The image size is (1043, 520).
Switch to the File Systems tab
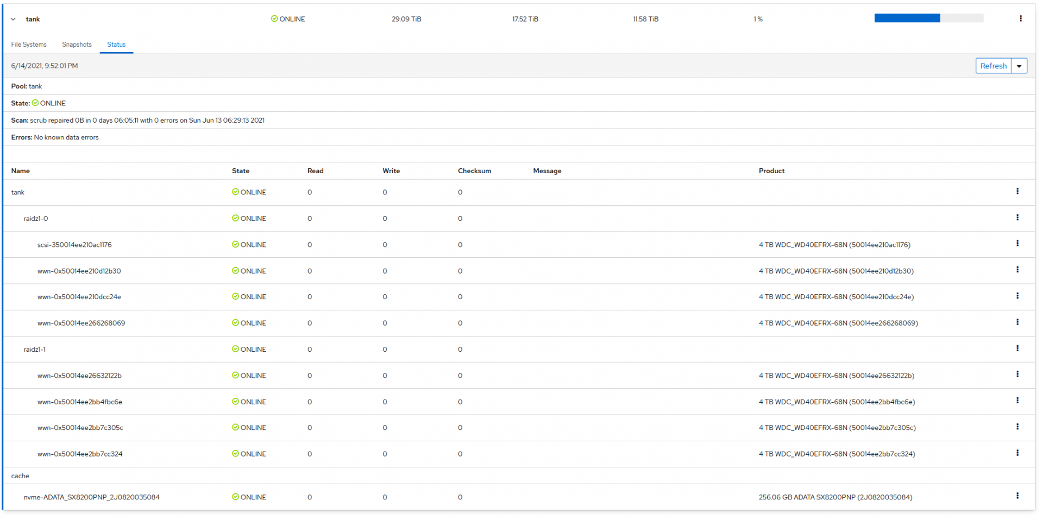pos(29,45)
